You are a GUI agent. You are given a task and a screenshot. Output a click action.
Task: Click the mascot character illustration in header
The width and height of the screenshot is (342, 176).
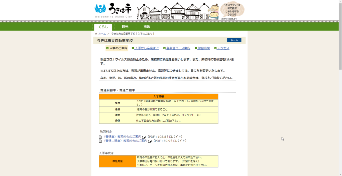[213, 12]
